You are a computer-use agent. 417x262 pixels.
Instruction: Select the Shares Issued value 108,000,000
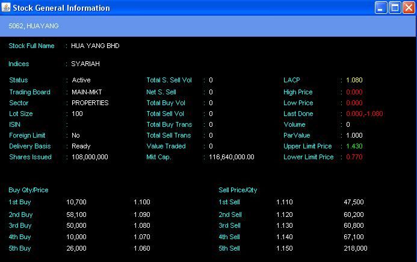pos(90,157)
